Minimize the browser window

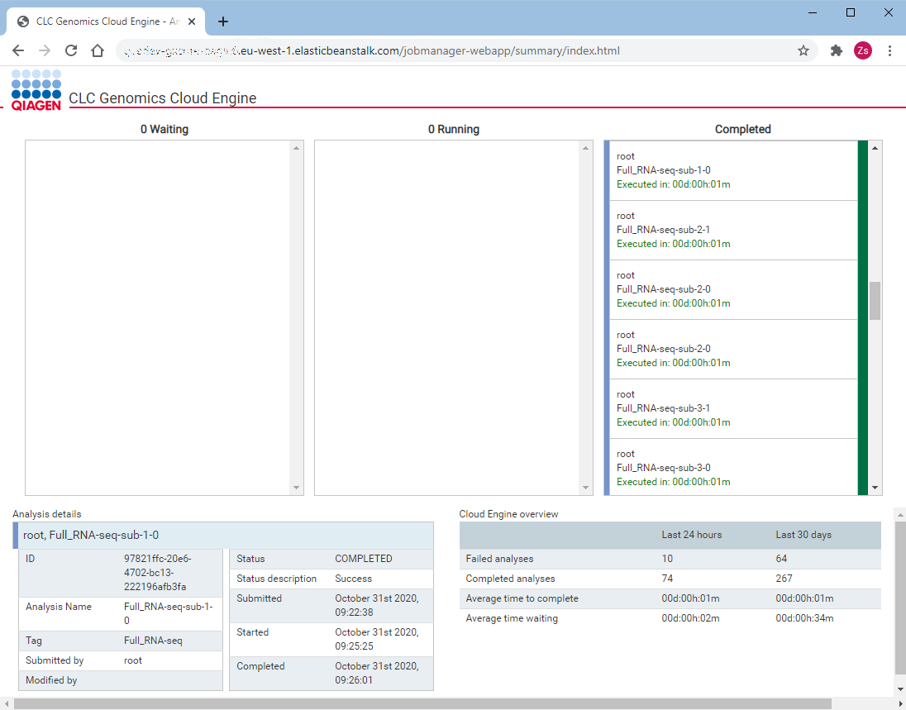point(813,12)
